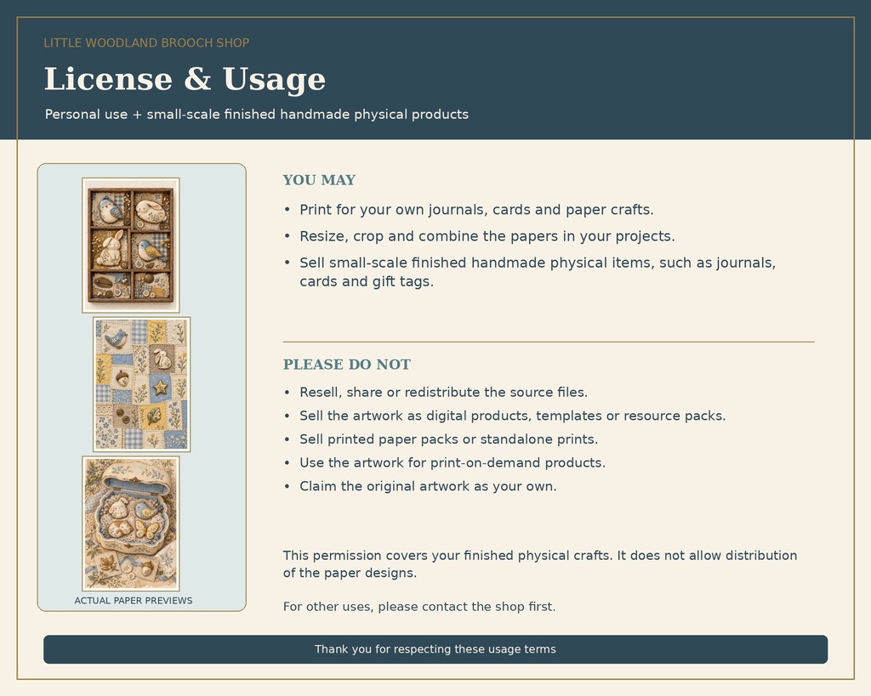Screen dimensions: 871x696
Task: Click the 'This permission covers your finished physical crafts' paragraph
Action: click(x=540, y=564)
